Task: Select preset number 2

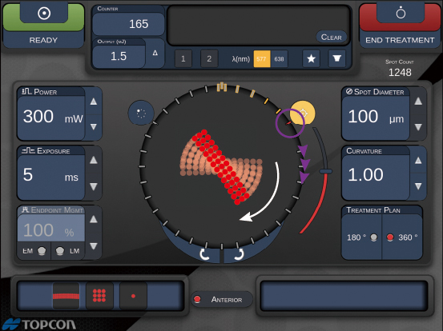Action: 209,58
